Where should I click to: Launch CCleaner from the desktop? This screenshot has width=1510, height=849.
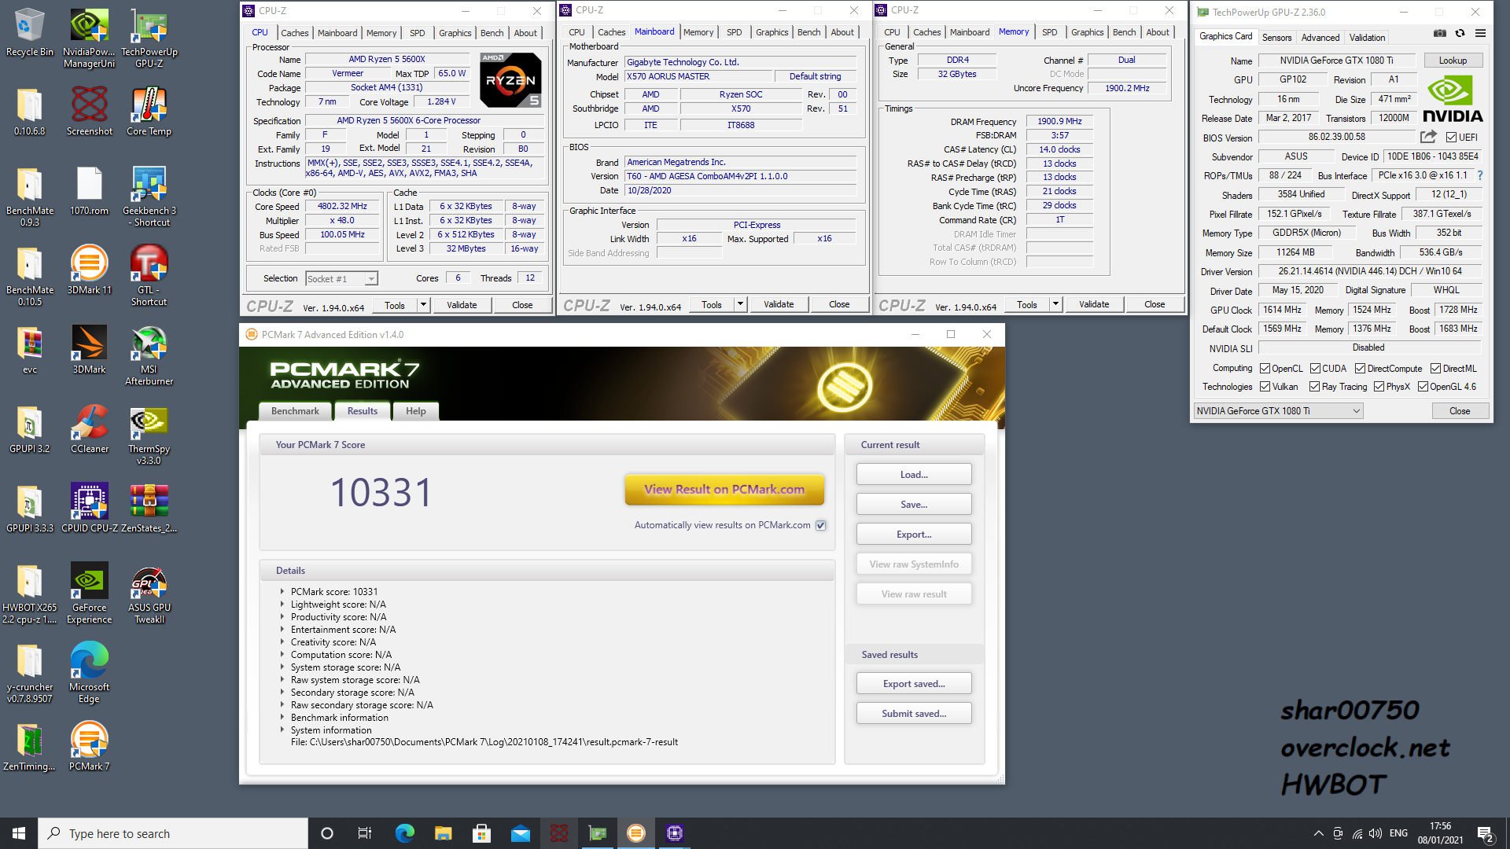point(89,429)
